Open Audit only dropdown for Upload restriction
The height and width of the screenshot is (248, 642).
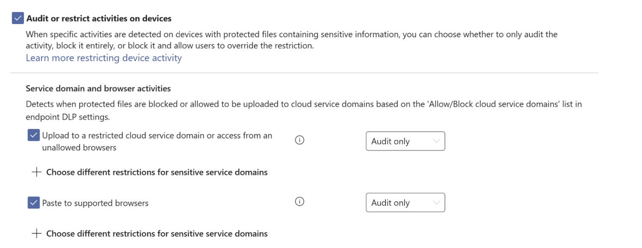(x=405, y=141)
